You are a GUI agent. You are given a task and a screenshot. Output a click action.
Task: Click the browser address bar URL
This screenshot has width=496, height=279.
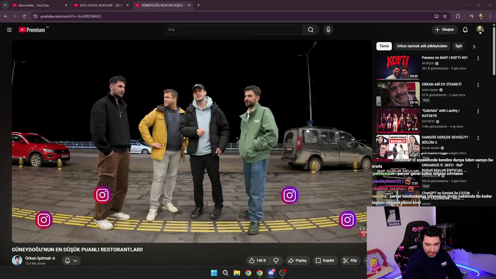[x=71, y=16]
